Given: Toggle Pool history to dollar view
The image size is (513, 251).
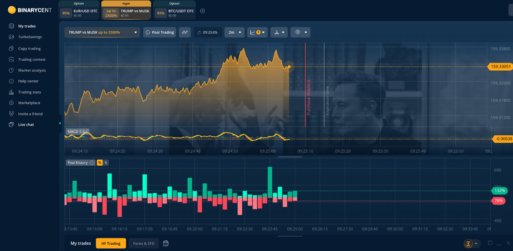Looking at the screenshot, I should [106, 163].
